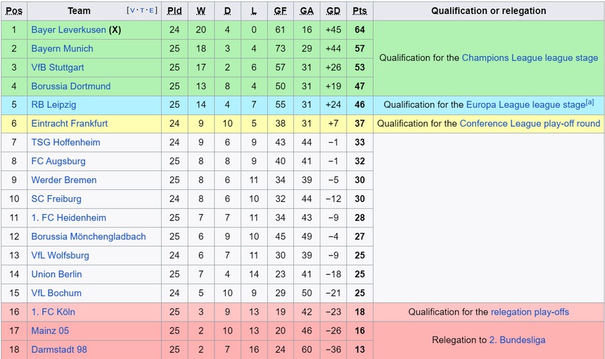The image size is (605, 359).
Task: Click Eintracht Frankfurt in the table
Action: [x=70, y=123]
